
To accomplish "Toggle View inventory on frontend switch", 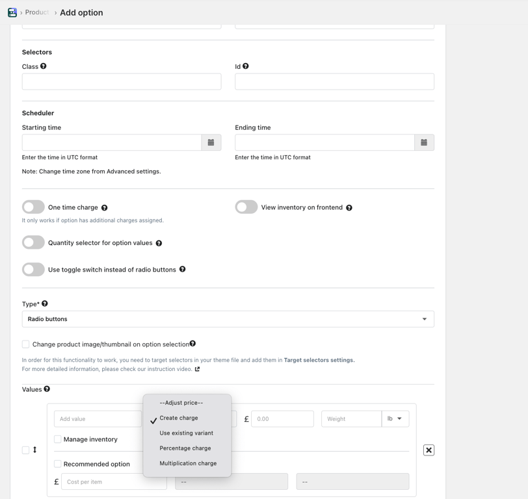I will 246,207.
